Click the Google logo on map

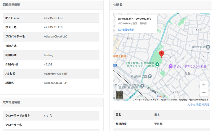(x=161, y=96)
